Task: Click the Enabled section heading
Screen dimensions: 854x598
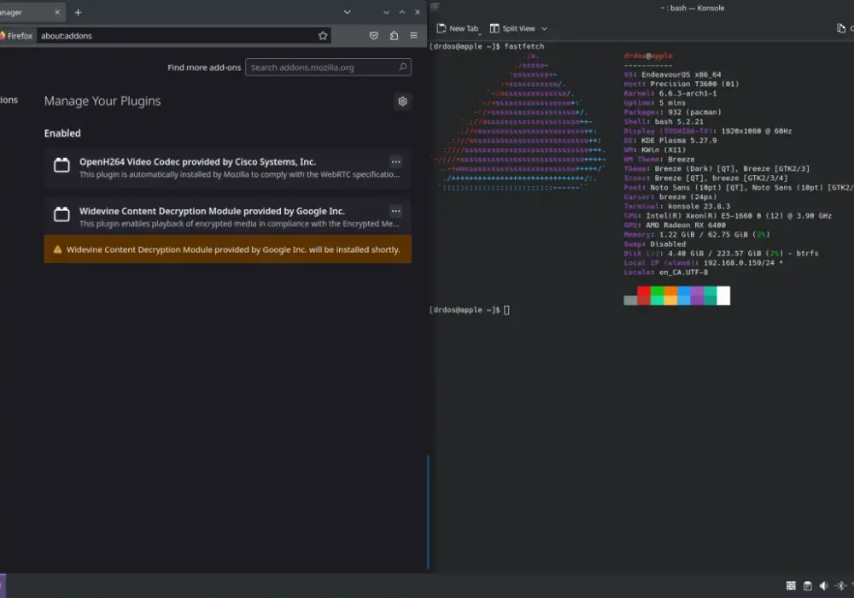Action: 62,133
